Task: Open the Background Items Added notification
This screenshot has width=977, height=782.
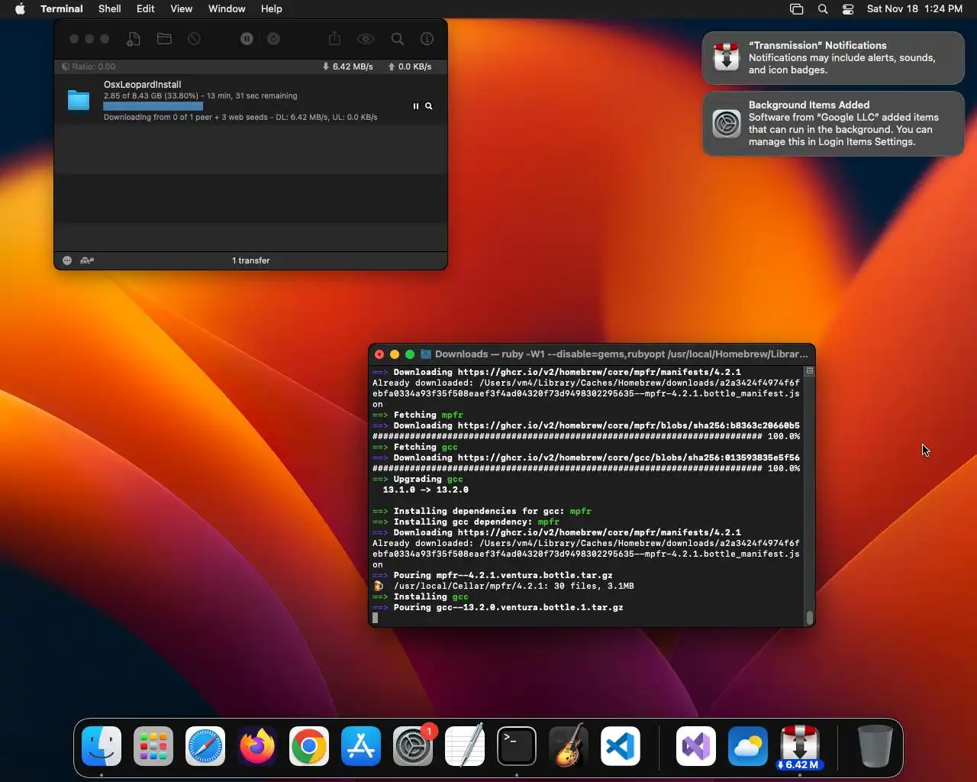Action: pyautogui.click(x=834, y=124)
